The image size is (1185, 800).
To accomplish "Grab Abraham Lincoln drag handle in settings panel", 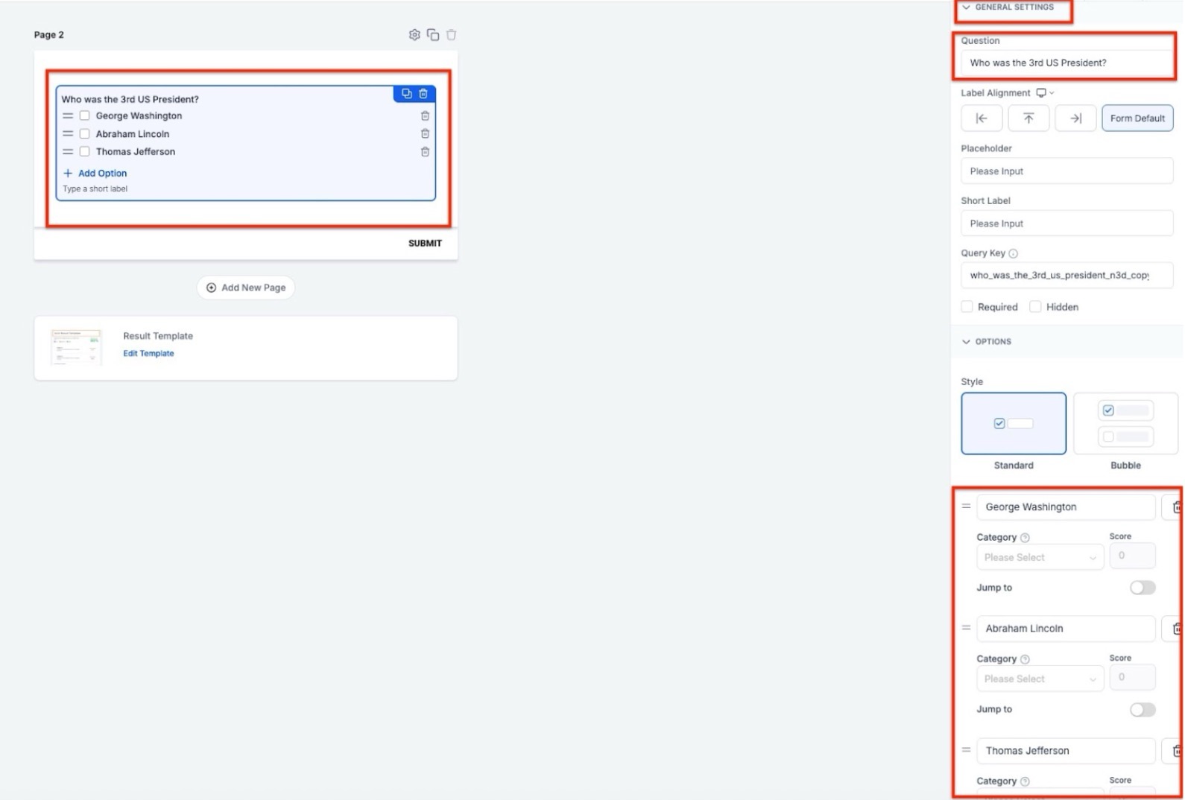I will coord(966,628).
